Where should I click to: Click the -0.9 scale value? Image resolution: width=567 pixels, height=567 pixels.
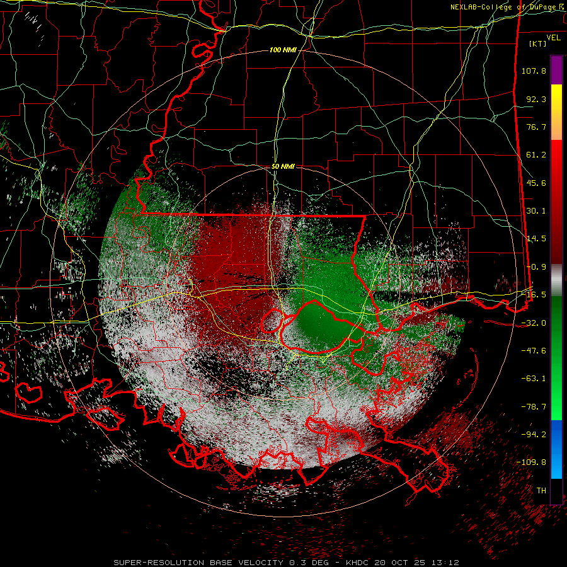[x=536, y=267]
